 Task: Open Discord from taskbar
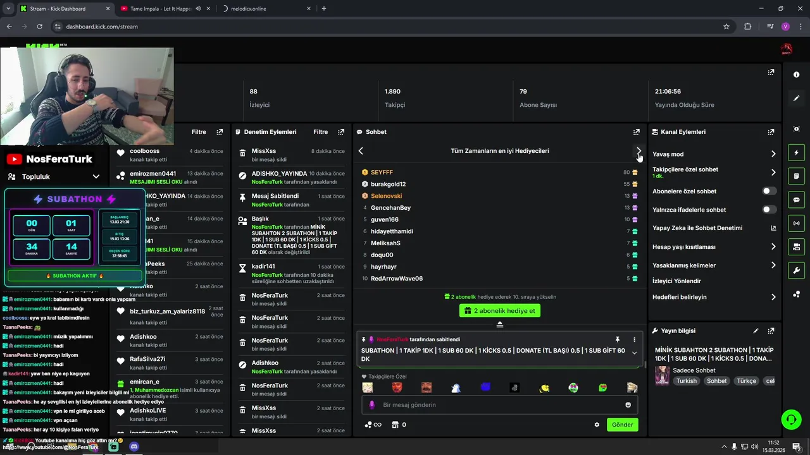tap(134, 447)
